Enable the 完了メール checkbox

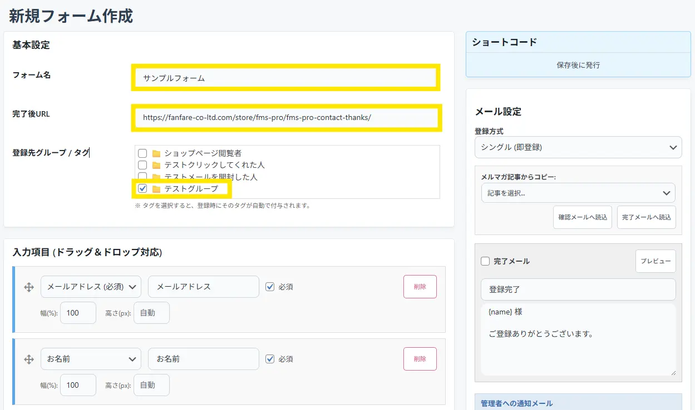(x=485, y=261)
